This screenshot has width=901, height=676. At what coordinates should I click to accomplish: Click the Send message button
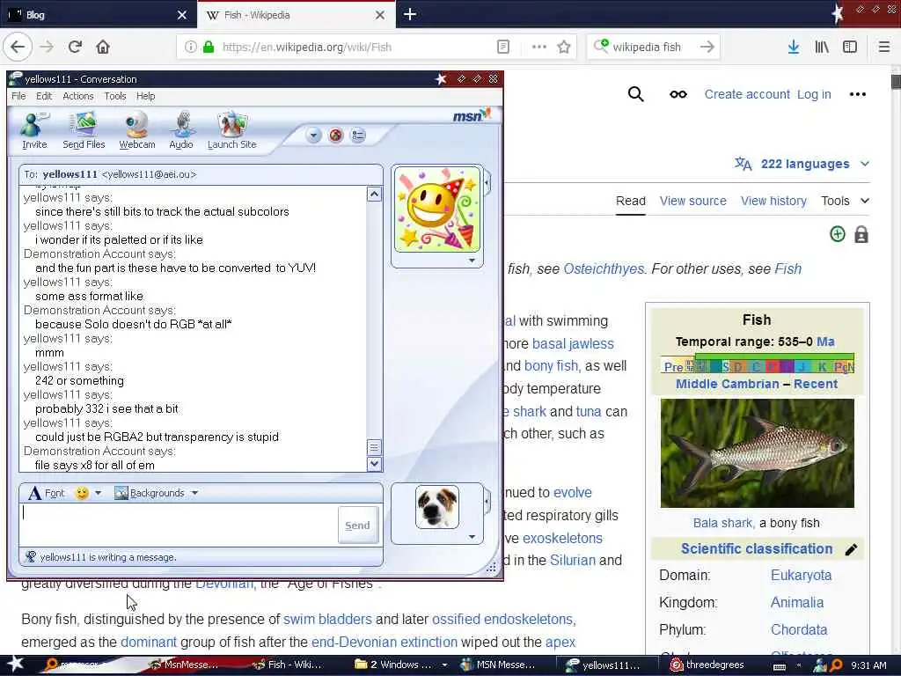(x=357, y=525)
